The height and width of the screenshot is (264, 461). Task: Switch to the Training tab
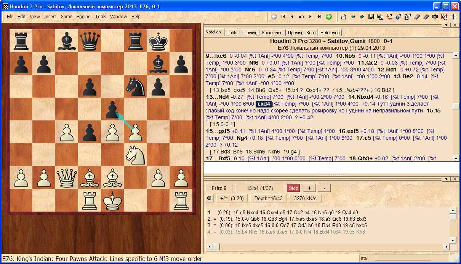click(x=250, y=33)
